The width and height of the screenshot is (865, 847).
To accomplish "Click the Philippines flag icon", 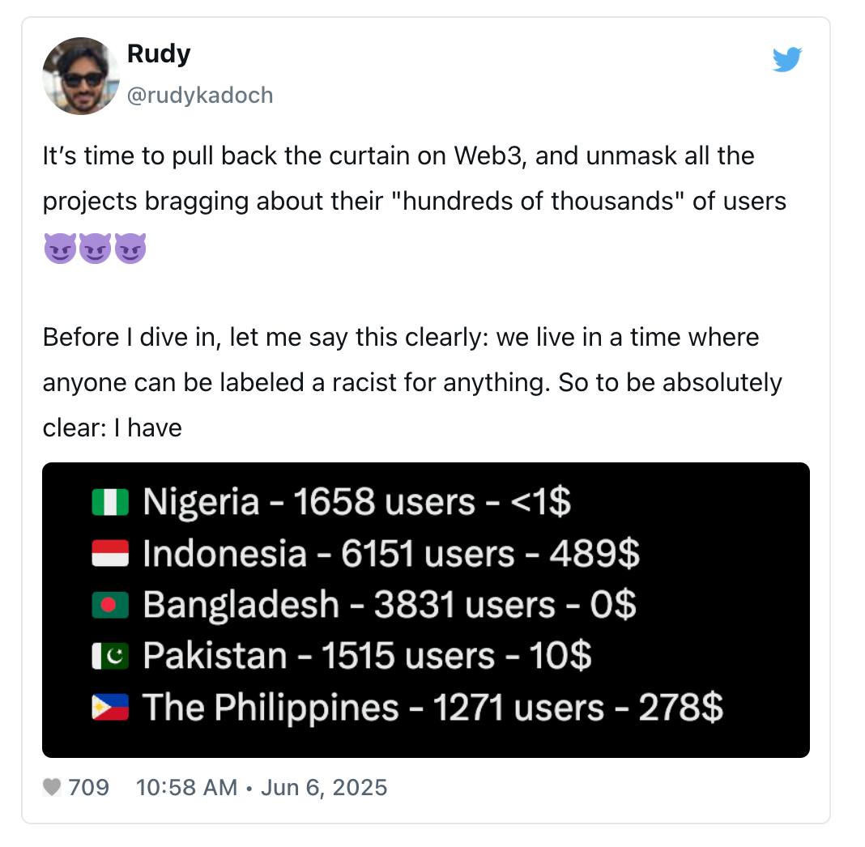I will click(111, 708).
